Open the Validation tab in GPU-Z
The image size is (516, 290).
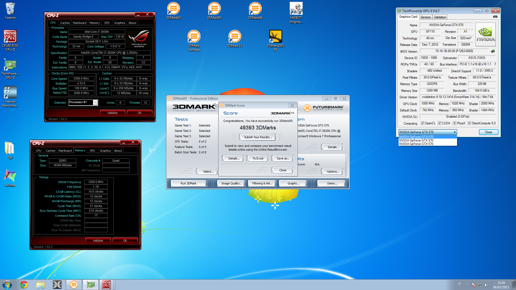point(440,17)
